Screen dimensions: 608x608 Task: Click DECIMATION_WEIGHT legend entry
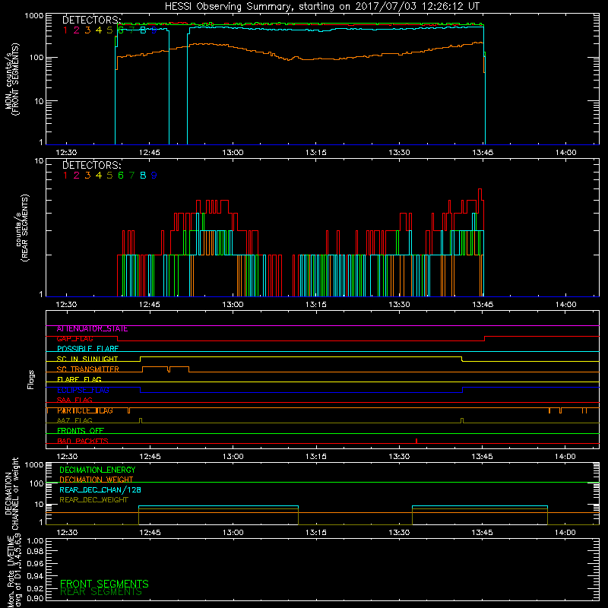click(97, 480)
